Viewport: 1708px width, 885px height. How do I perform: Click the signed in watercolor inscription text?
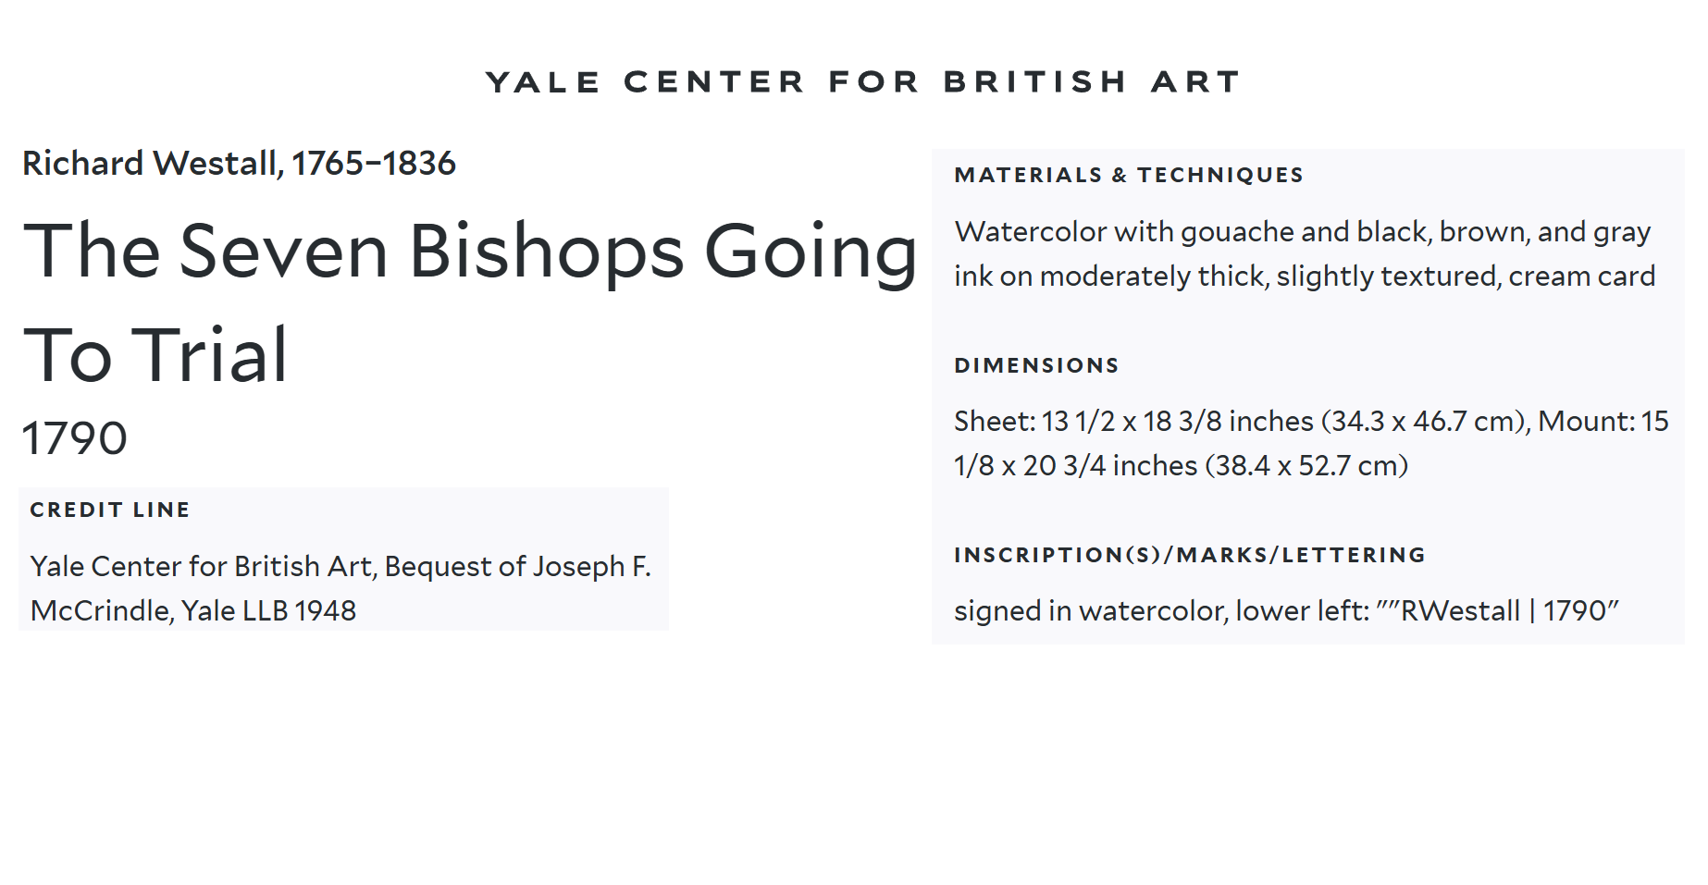pos(1161,611)
